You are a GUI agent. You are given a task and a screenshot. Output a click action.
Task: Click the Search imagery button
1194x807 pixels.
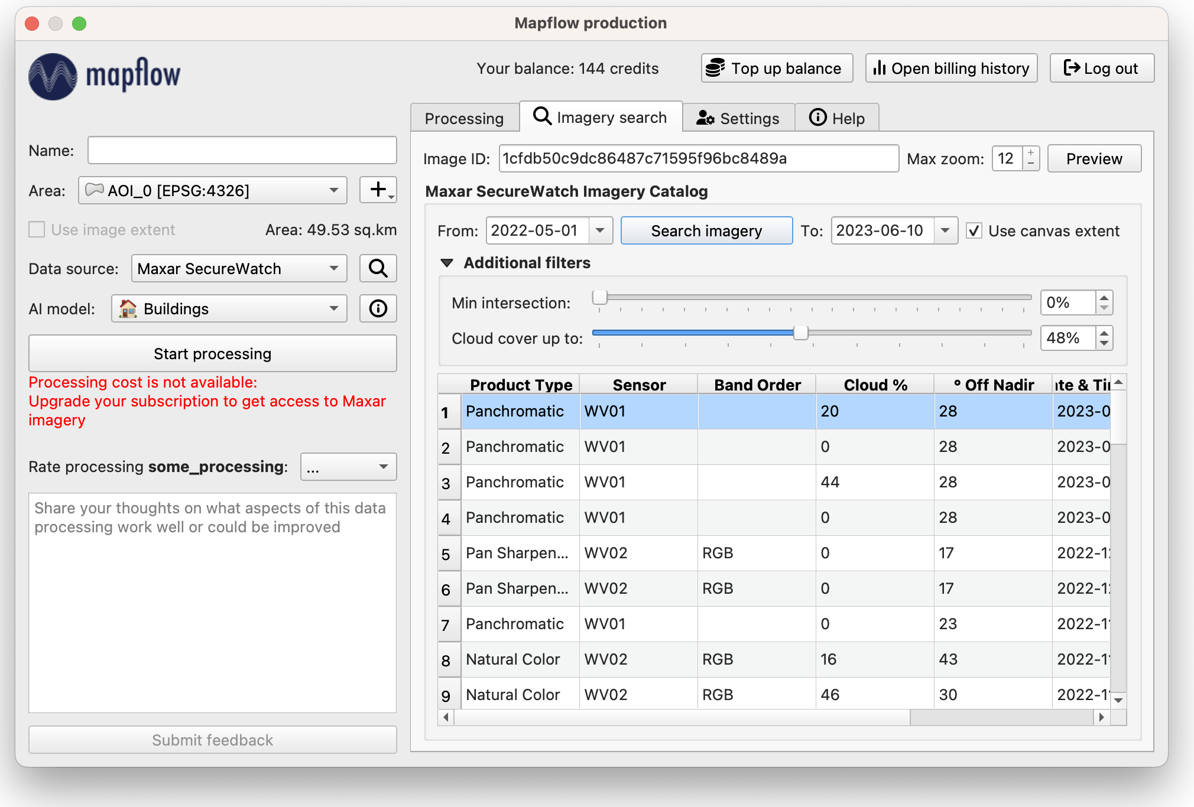pyautogui.click(x=706, y=230)
